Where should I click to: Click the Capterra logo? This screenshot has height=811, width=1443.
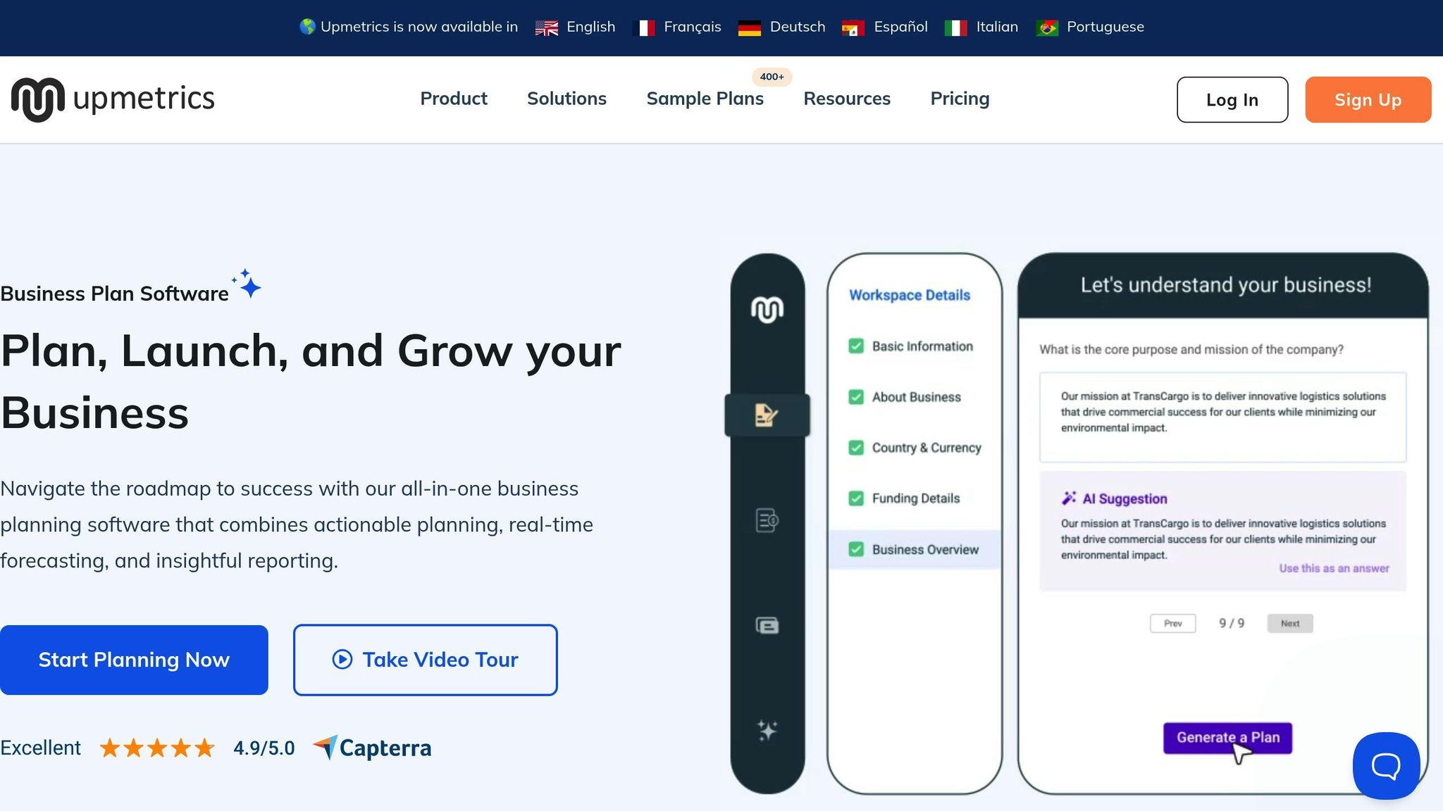pos(372,748)
